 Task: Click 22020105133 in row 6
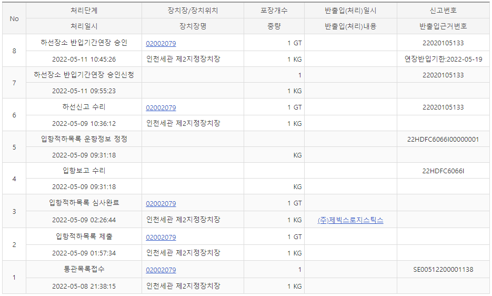coord(443,107)
